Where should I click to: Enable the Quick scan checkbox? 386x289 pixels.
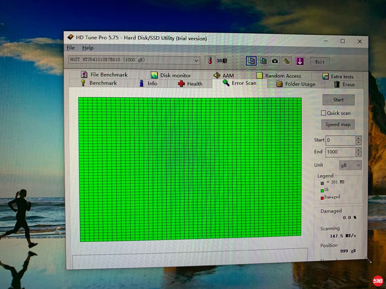[x=324, y=113]
